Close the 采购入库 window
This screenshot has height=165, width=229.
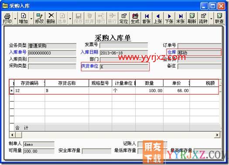(221, 6)
